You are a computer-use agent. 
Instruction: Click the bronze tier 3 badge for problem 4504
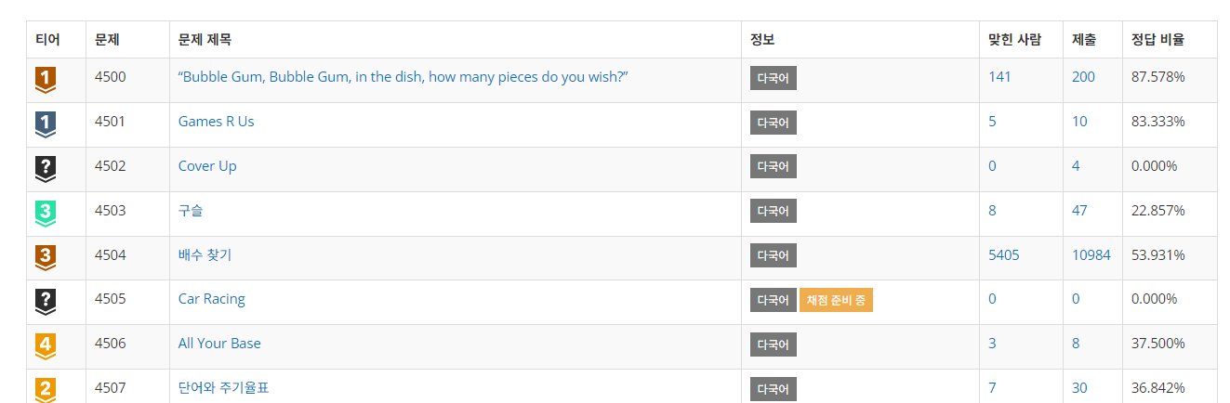(46, 257)
